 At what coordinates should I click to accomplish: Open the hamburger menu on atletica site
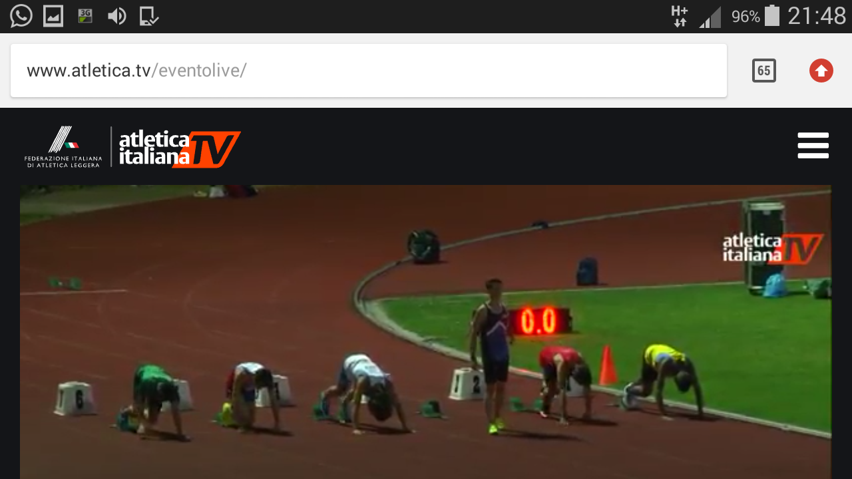pyautogui.click(x=813, y=146)
